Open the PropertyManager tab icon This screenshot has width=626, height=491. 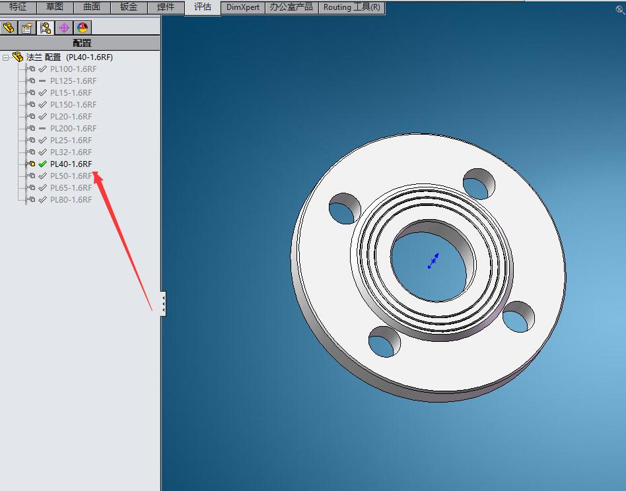point(27,28)
